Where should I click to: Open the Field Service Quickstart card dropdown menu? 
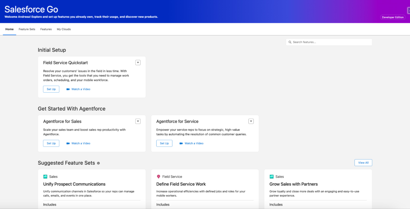[x=138, y=63]
